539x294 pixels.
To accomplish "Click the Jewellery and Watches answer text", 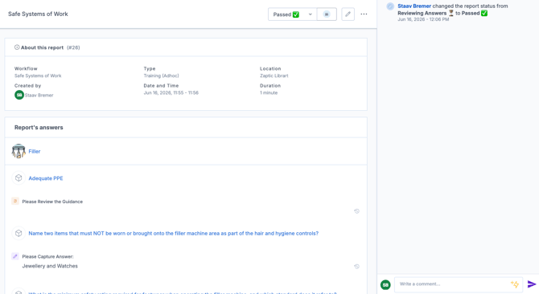I will (x=50, y=266).
